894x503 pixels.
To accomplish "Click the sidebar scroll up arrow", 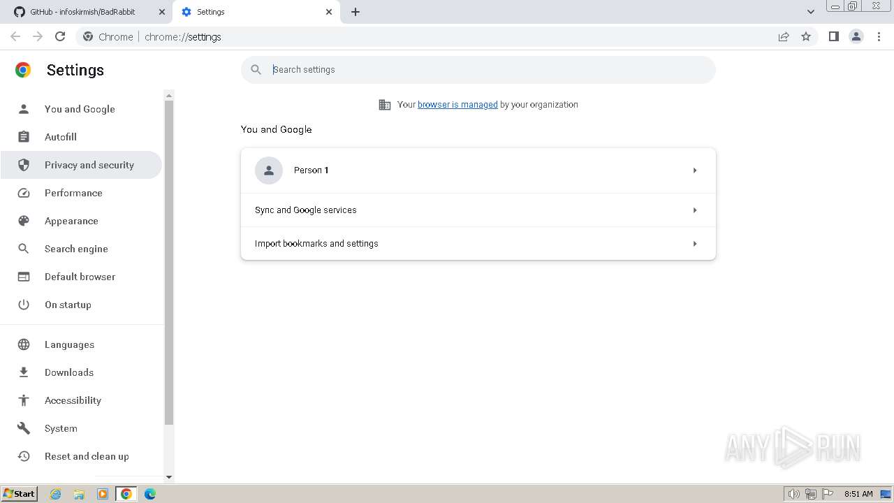I will 168,95.
